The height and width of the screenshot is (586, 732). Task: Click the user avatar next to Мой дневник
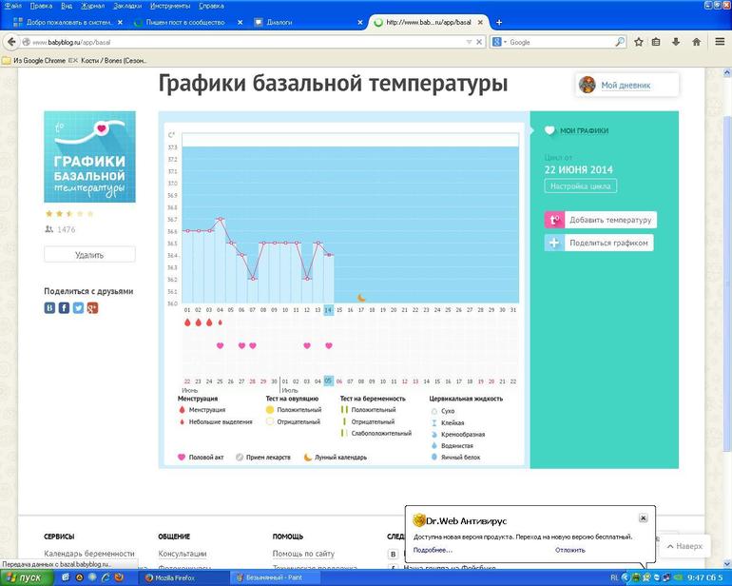[x=587, y=85]
